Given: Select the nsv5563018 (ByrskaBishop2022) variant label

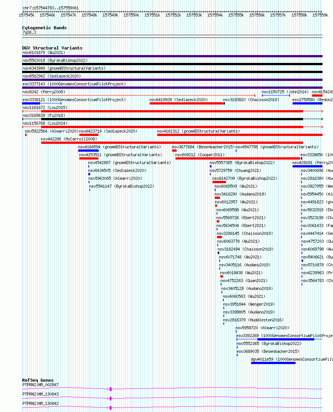Looking at the screenshot, I should point(55,60).
